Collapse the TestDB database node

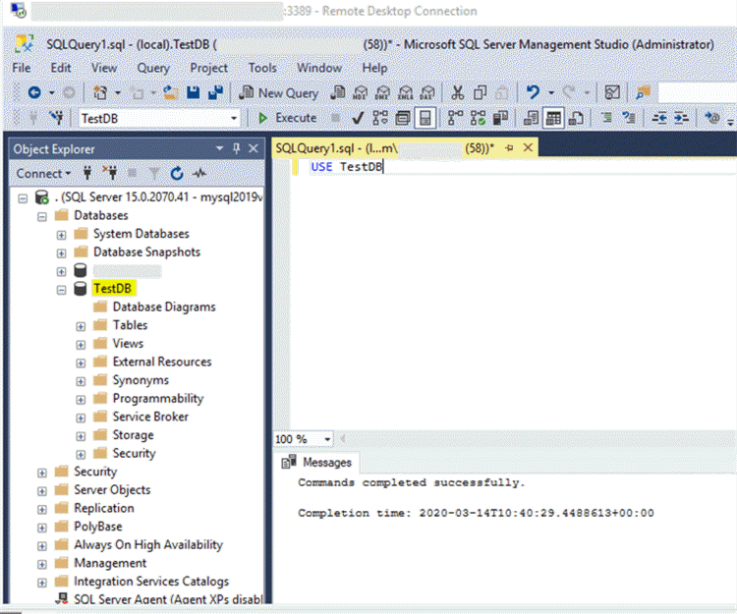pyautogui.click(x=62, y=290)
